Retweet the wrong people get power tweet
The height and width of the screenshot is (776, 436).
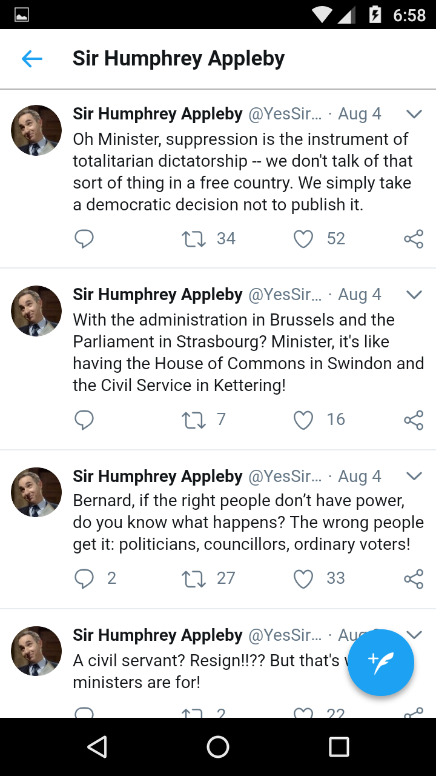tap(194, 578)
